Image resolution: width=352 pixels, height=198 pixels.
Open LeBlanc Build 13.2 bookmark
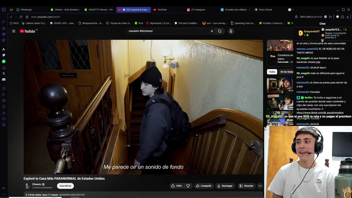click(34, 23)
